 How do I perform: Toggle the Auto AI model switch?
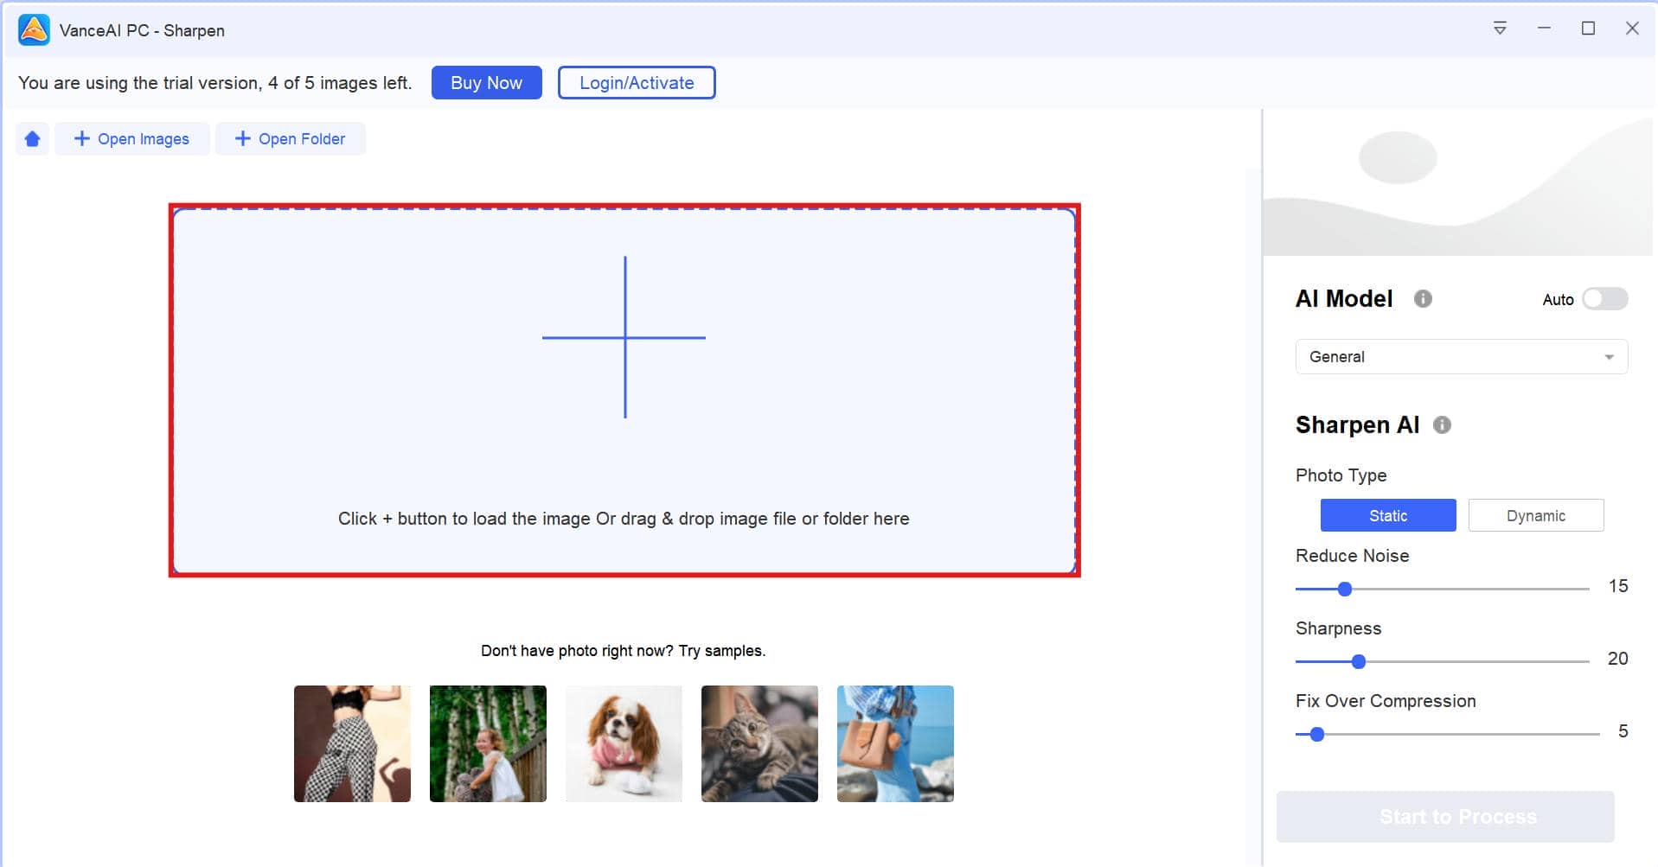1604,299
